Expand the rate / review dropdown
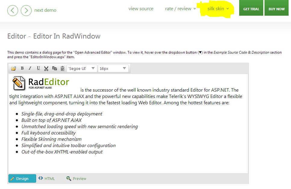This screenshot has width=291, height=189. pyautogui.click(x=180, y=9)
